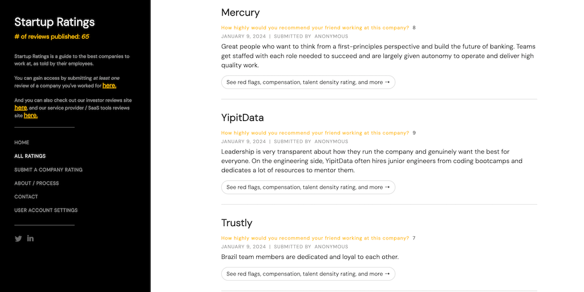The height and width of the screenshot is (292, 584).
Task: Click Mercury's recommendation question text
Action: (x=315, y=27)
